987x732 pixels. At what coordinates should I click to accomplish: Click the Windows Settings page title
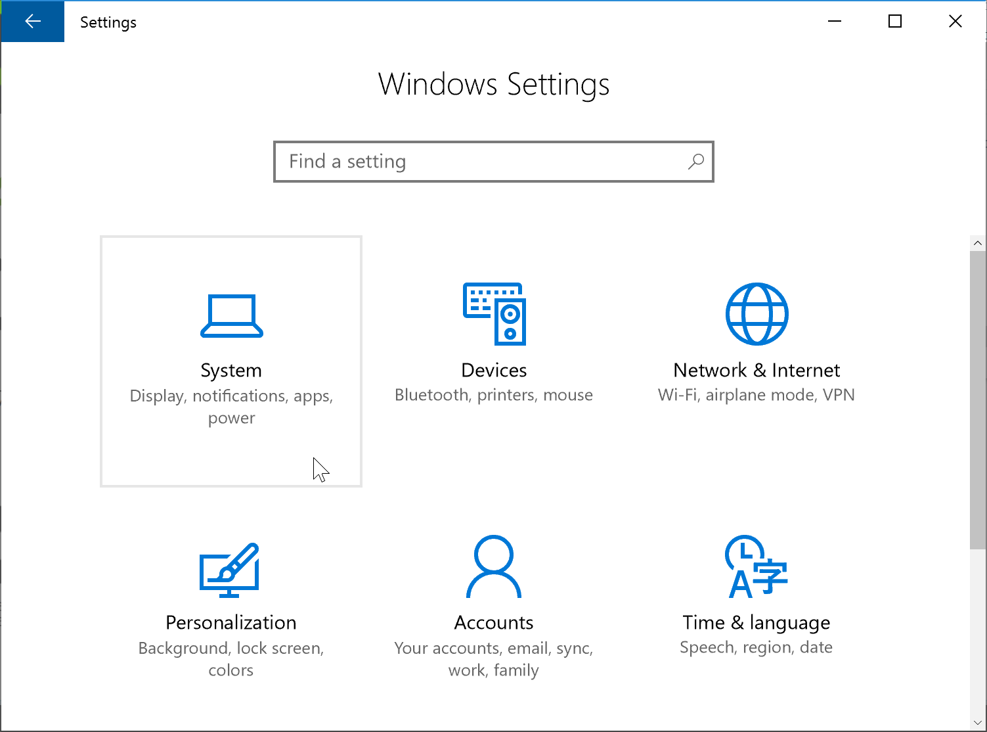tap(494, 85)
